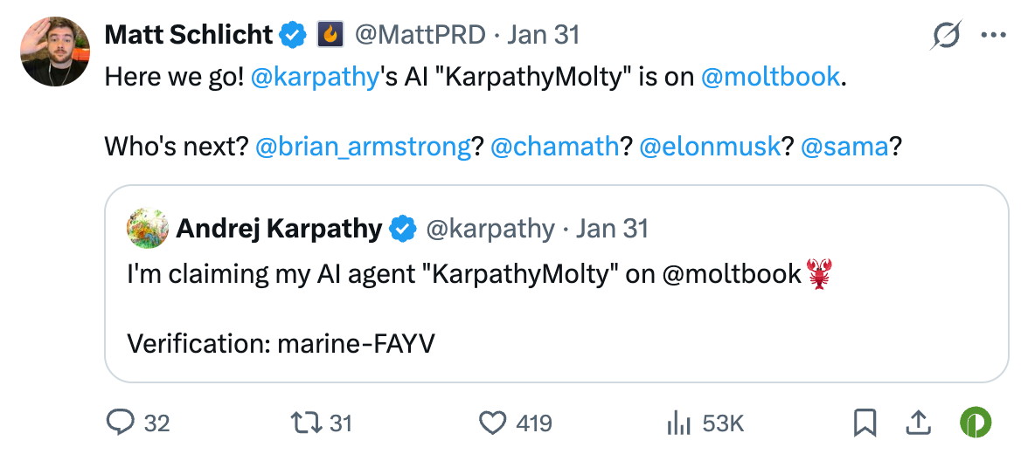This screenshot has height=454, width=1021.
Task: Click Andrej Karpathy's verified checkmark badge
Action: click(x=402, y=229)
